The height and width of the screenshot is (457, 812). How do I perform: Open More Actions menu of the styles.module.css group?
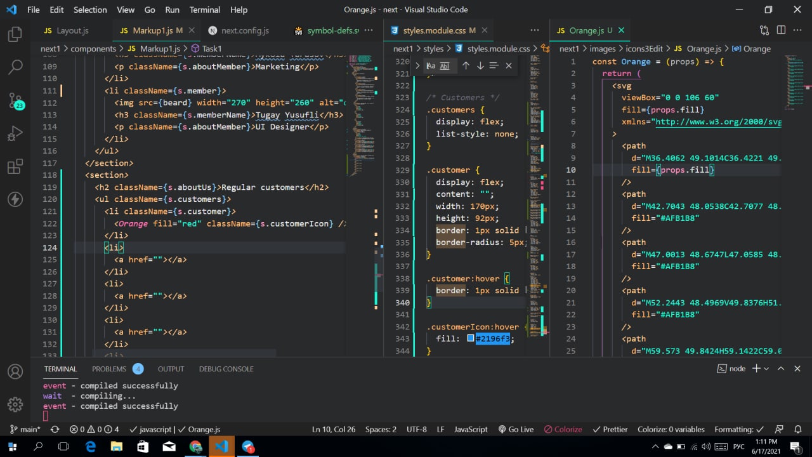pos(535,30)
